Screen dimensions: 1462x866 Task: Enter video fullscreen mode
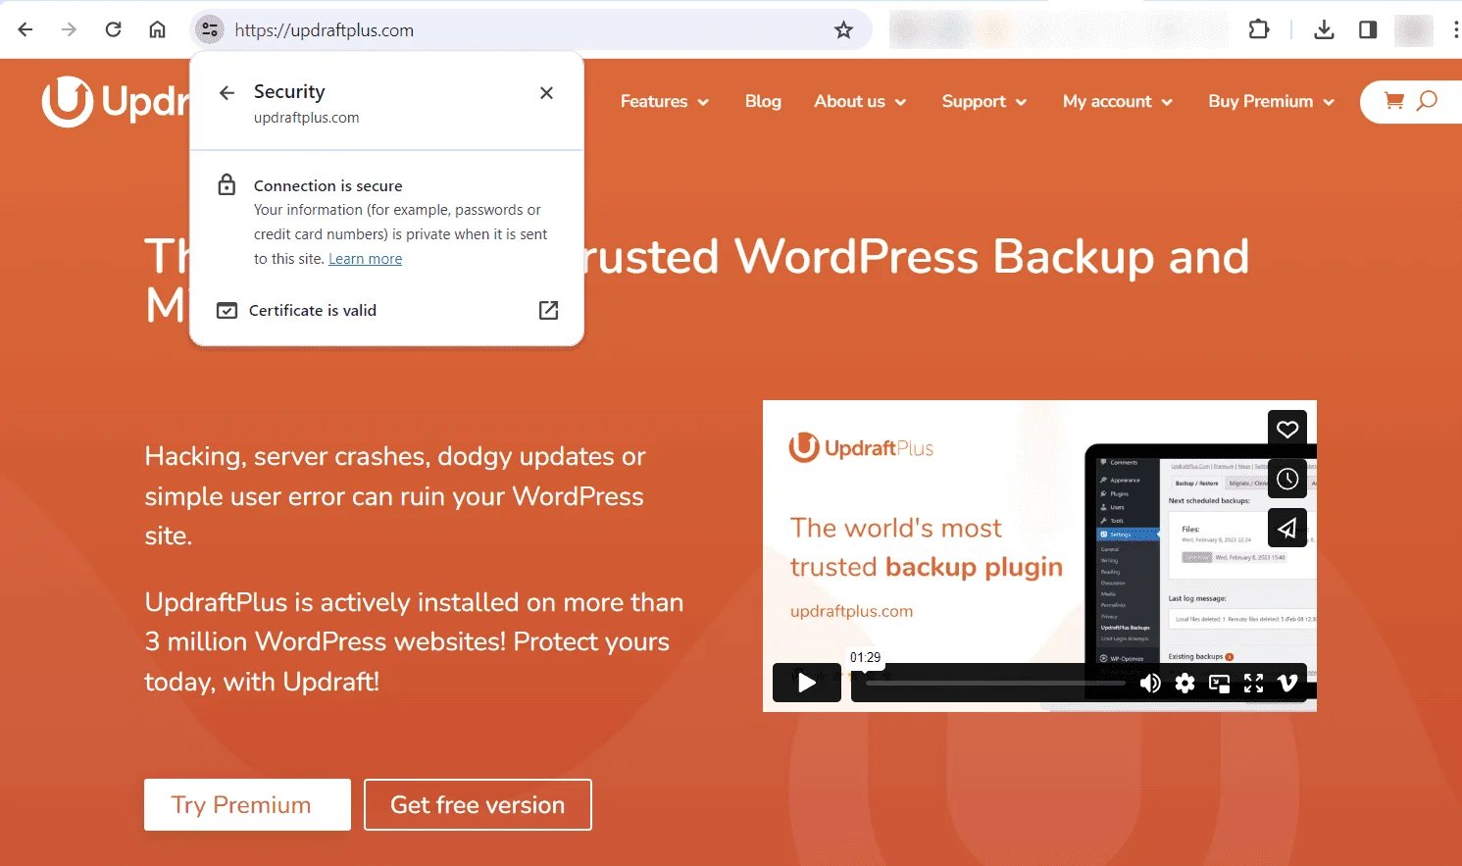tap(1254, 684)
